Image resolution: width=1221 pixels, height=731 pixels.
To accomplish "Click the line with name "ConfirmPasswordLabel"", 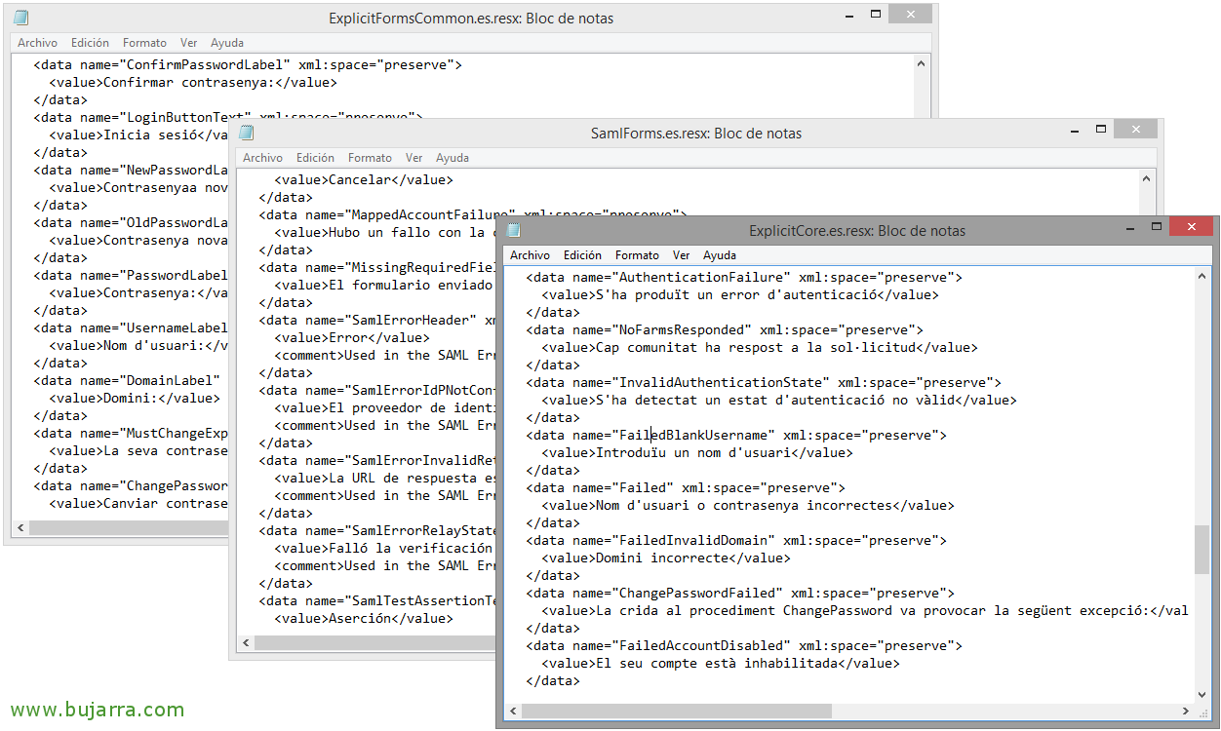I will (x=248, y=65).
